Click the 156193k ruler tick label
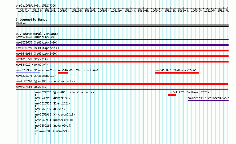 click(37, 11)
